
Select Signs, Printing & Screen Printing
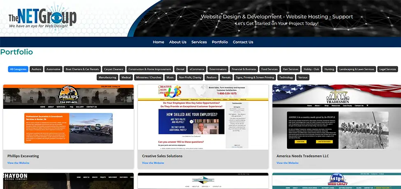coord(255,77)
